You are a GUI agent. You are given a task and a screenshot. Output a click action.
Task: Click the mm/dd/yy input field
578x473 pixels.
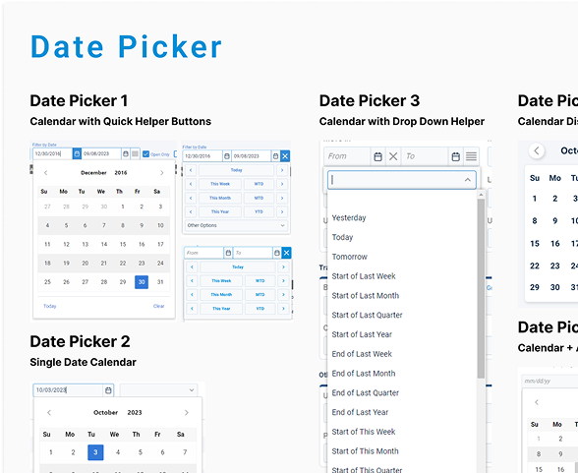click(x=550, y=382)
